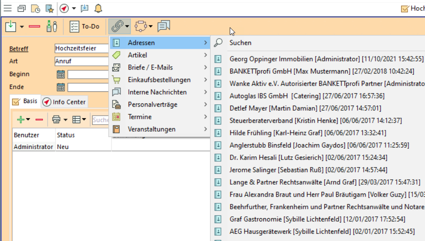
Task: Expand the save icon dropdown arrow
Action: [22, 27]
